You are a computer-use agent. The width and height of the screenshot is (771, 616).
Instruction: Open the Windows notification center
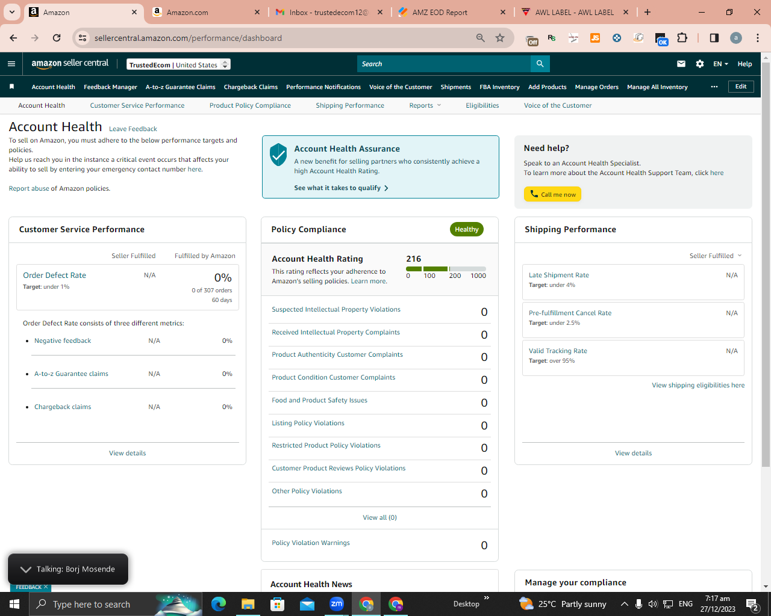pos(752,604)
